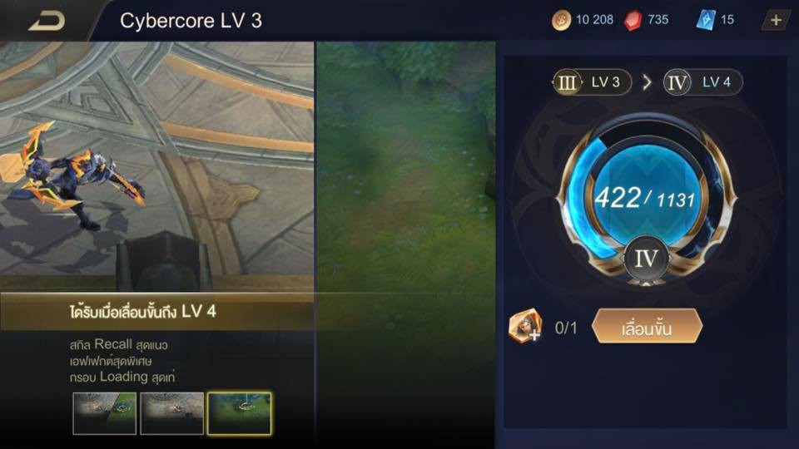Screen dimensions: 799x449
Task: Go back with the return arrow icon
Action: click(x=47, y=21)
